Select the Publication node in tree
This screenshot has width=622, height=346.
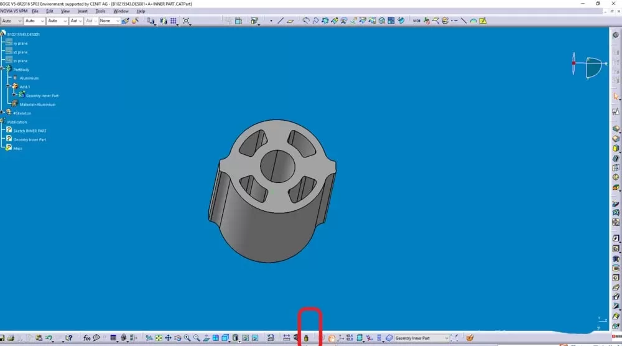point(17,122)
